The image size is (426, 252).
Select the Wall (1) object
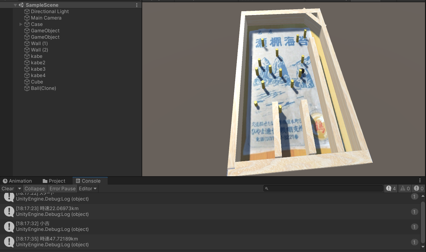pos(39,43)
